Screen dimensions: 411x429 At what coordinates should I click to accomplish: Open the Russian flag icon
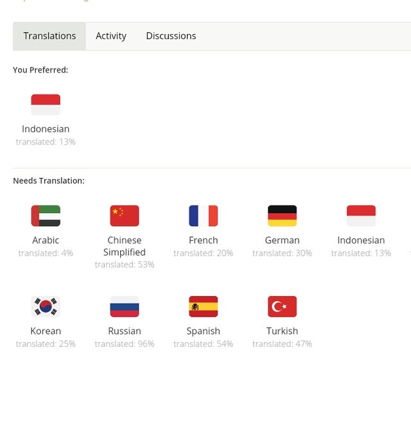click(125, 306)
